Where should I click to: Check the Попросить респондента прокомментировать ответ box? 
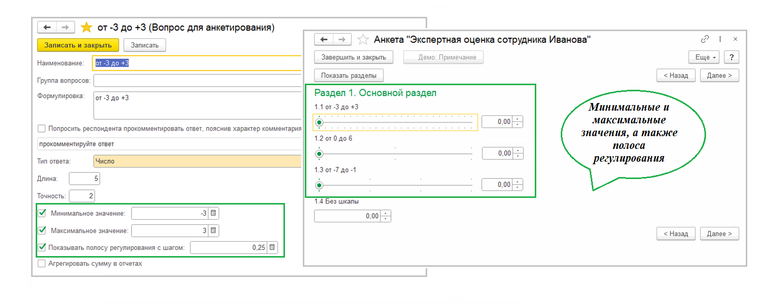point(42,129)
